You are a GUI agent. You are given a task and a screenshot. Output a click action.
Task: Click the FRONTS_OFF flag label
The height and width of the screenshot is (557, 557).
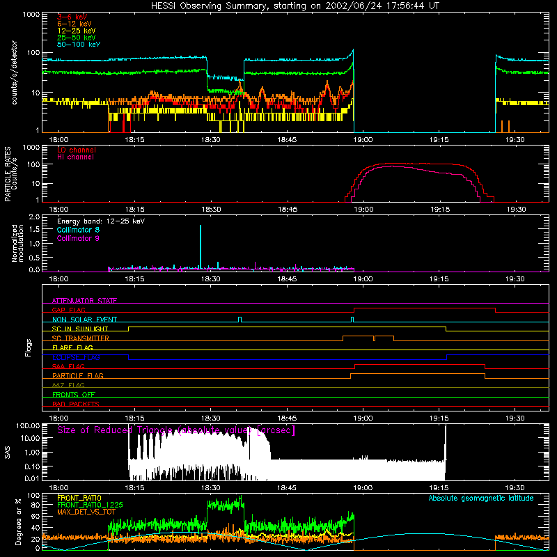pos(74,394)
